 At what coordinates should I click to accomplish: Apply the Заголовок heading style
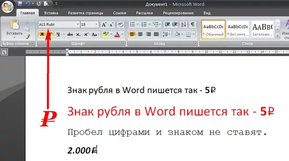[262, 29]
